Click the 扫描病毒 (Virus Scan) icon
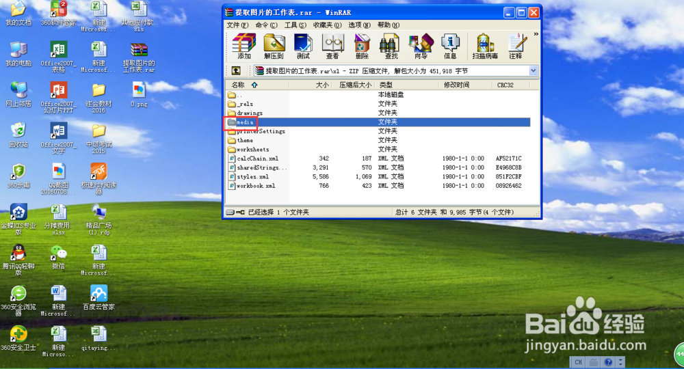This screenshot has width=684, height=369. click(485, 46)
